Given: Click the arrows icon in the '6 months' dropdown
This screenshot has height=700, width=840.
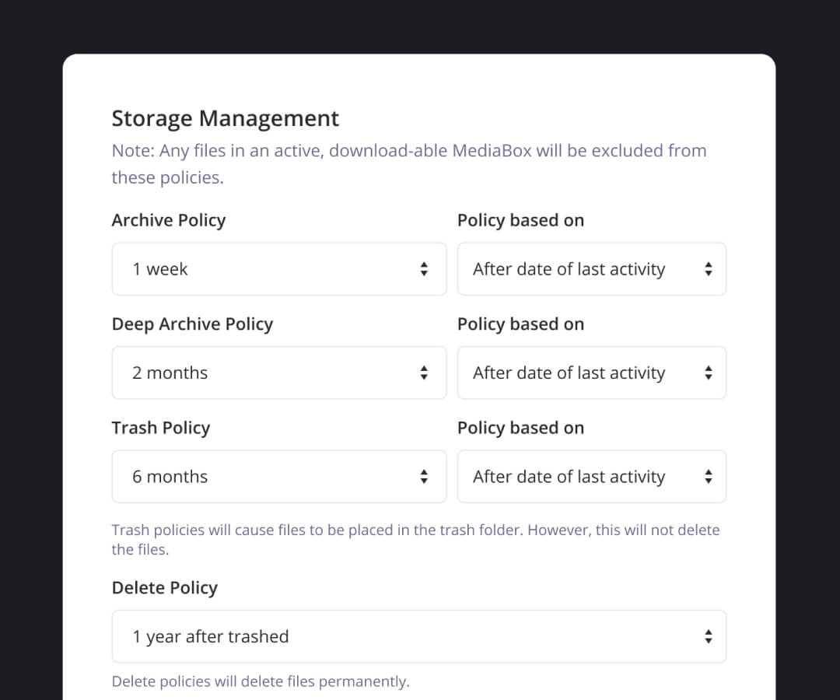Looking at the screenshot, I should coord(424,476).
